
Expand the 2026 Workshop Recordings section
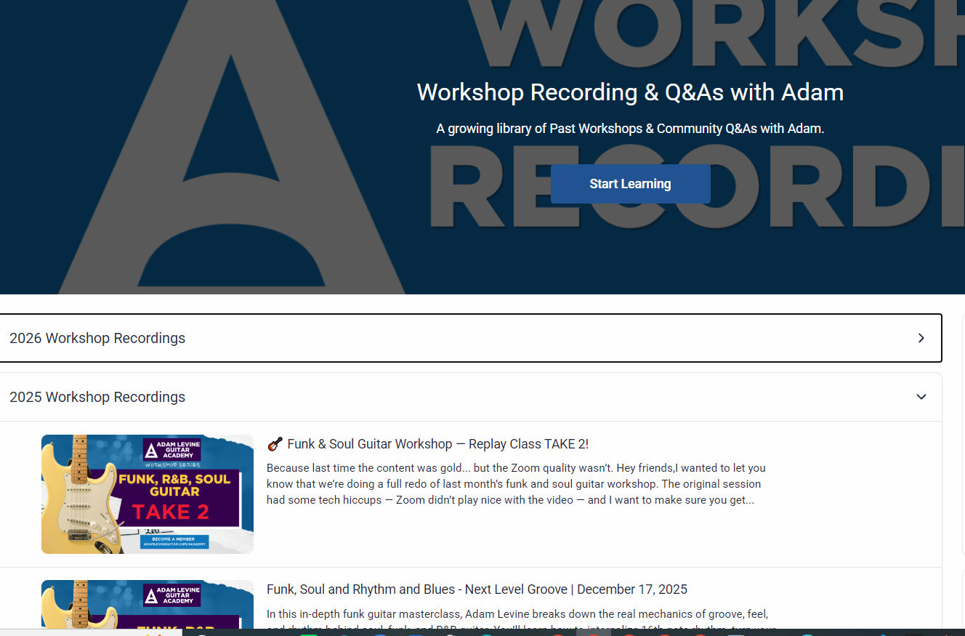[470, 338]
